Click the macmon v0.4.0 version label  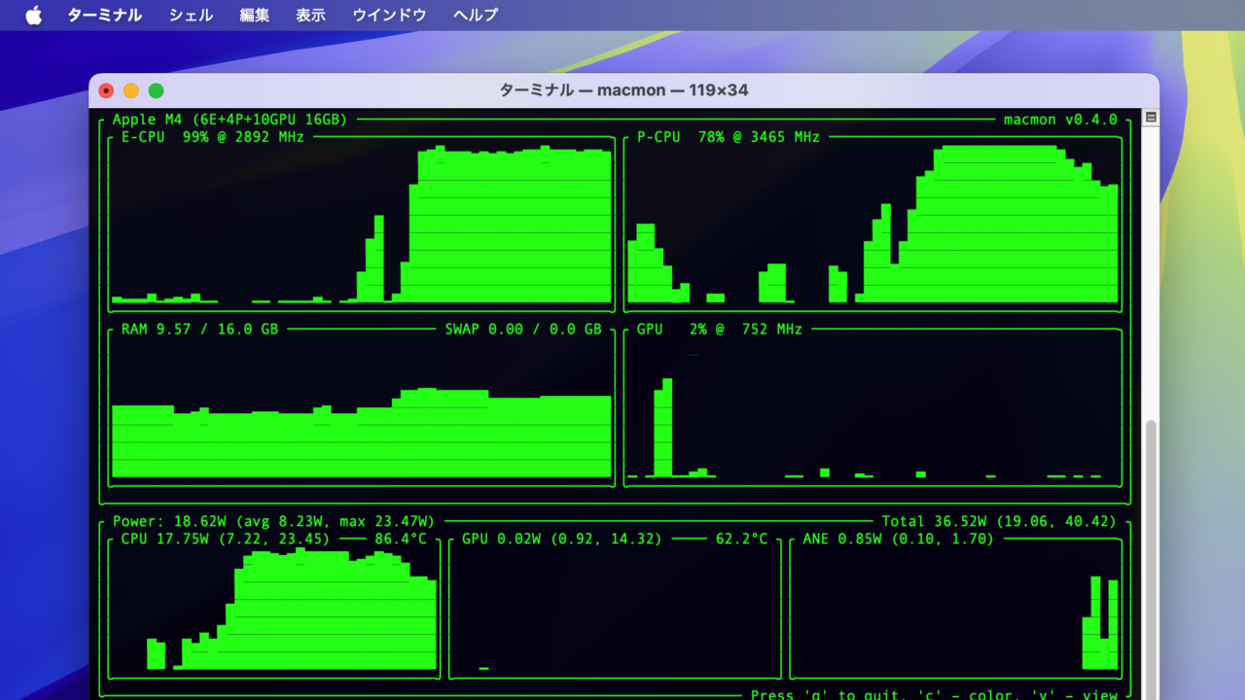coord(1060,120)
